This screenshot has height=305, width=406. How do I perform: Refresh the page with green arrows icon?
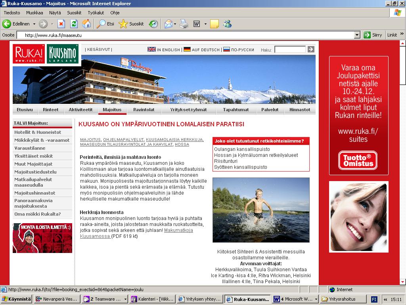(74, 24)
